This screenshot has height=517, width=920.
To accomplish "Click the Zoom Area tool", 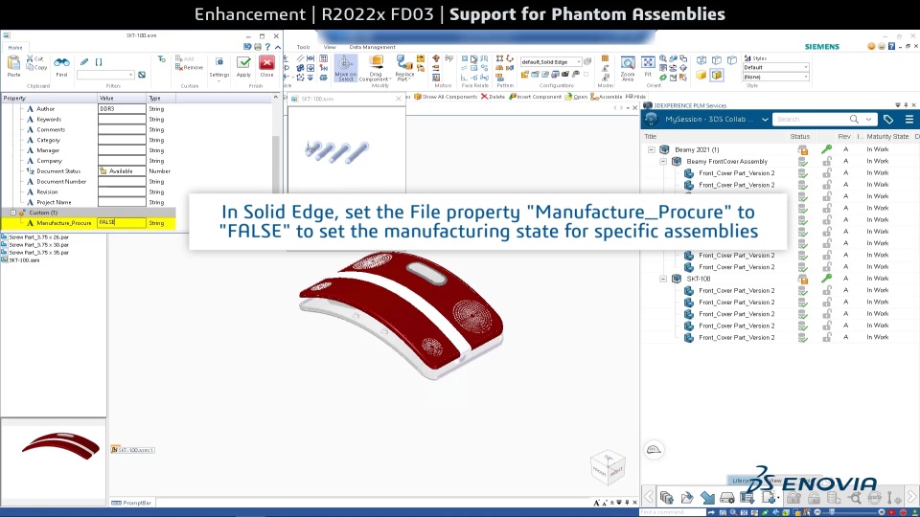I will click(628, 67).
